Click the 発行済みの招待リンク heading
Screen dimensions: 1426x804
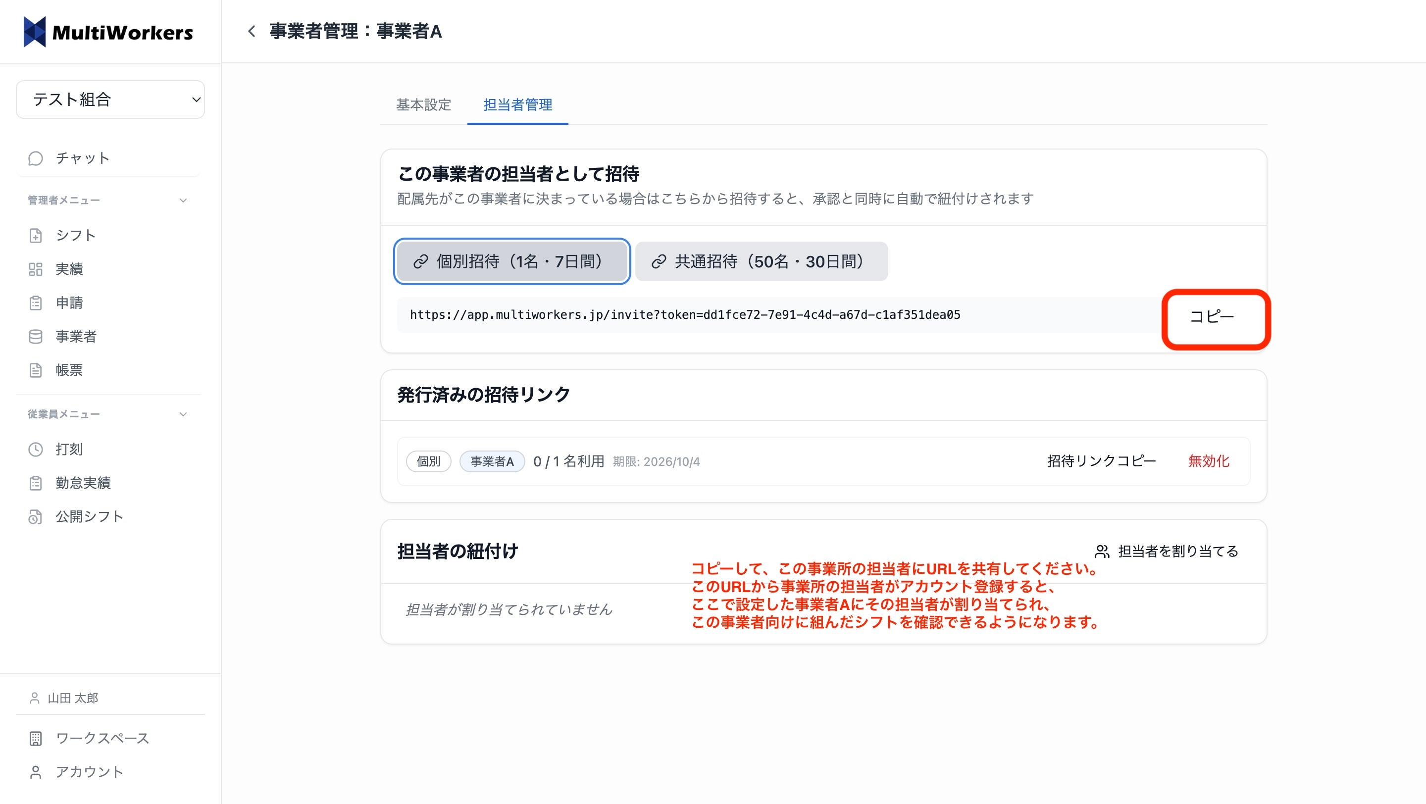483,395
